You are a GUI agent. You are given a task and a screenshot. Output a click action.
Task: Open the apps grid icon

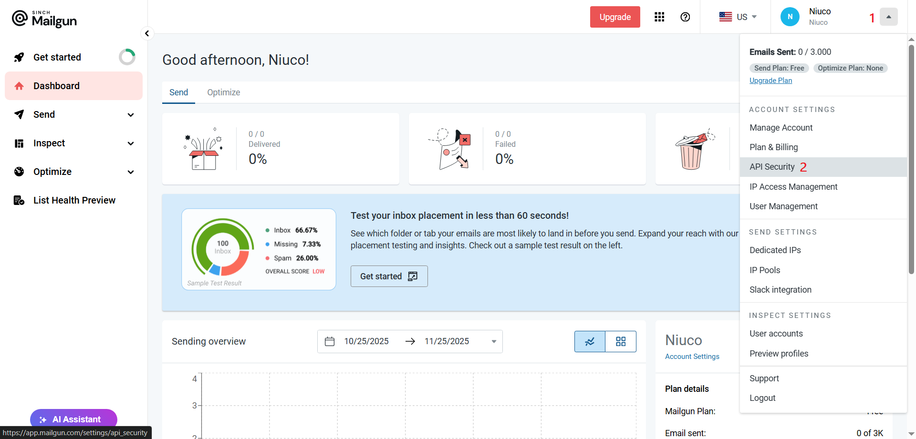[659, 17]
